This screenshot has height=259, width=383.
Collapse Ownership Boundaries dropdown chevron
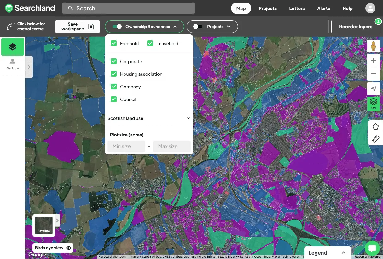pos(175,27)
